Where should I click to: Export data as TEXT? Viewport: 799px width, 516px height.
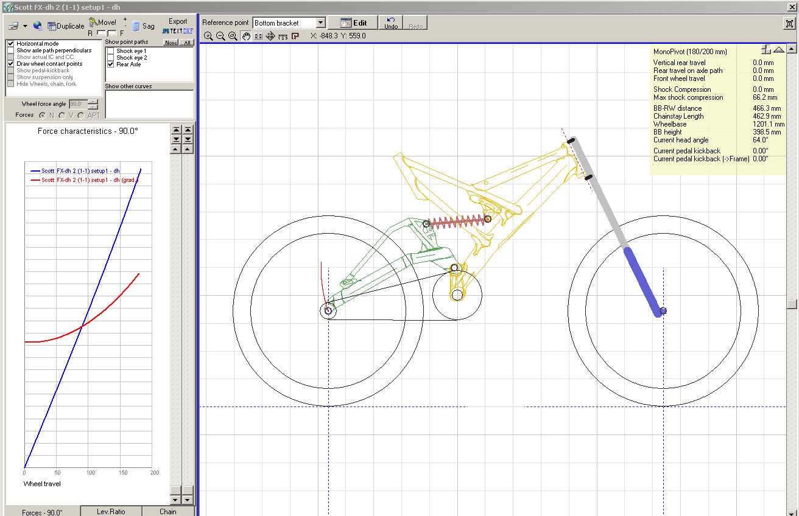coord(175,30)
